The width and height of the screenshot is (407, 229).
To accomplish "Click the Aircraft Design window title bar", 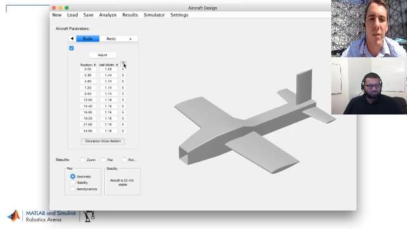I will point(191,8).
